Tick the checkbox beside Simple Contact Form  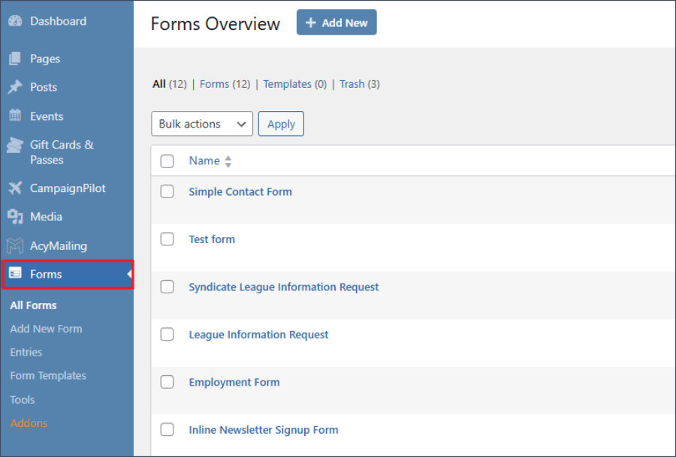tap(167, 191)
